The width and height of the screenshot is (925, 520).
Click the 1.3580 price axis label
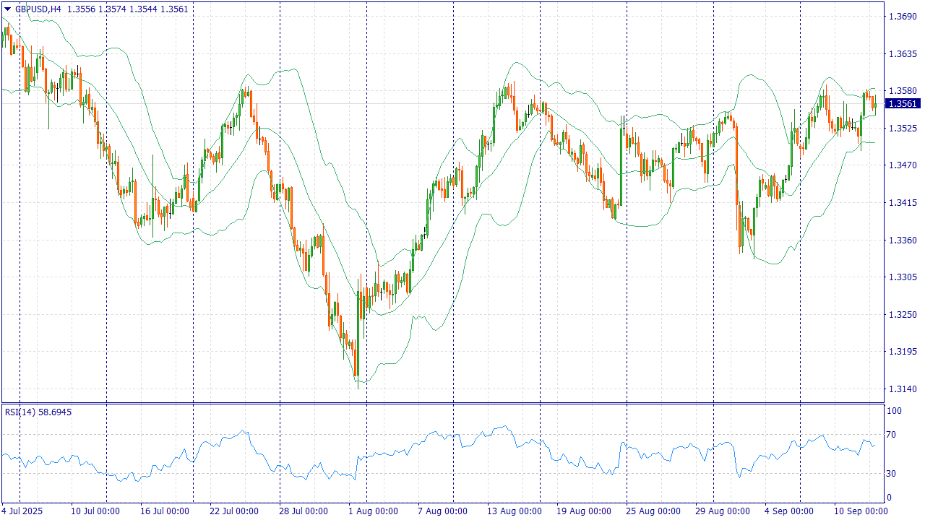click(x=903, y=91)
